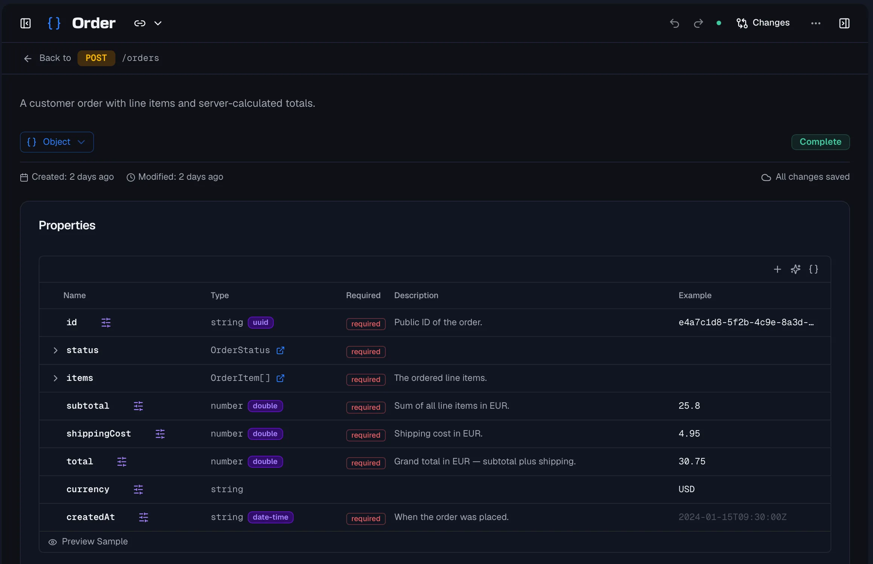This screenshot has width=873, height=564.
Task: Open settings sliders for currency property
Action: [x=138, y=490]
